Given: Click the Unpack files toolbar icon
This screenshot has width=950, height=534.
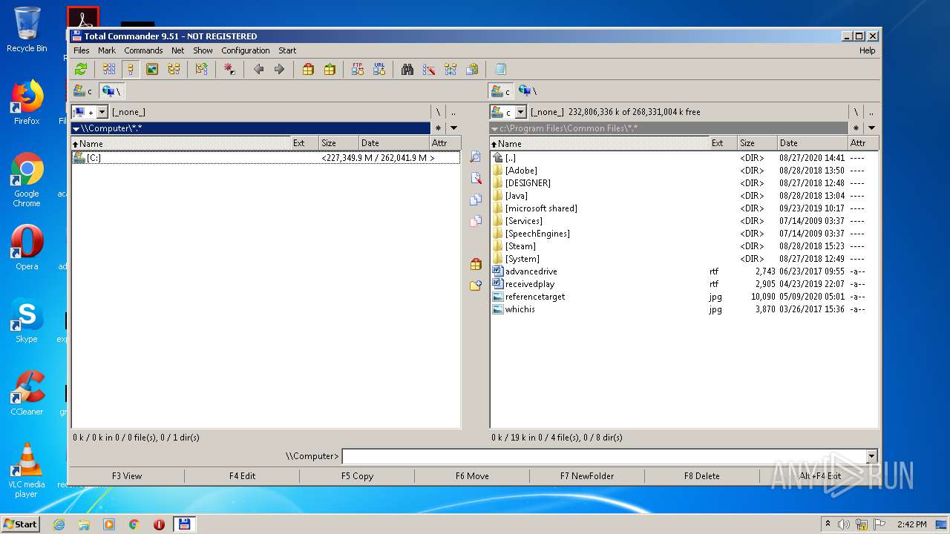Looking at the screenshot, I should 330,69.
